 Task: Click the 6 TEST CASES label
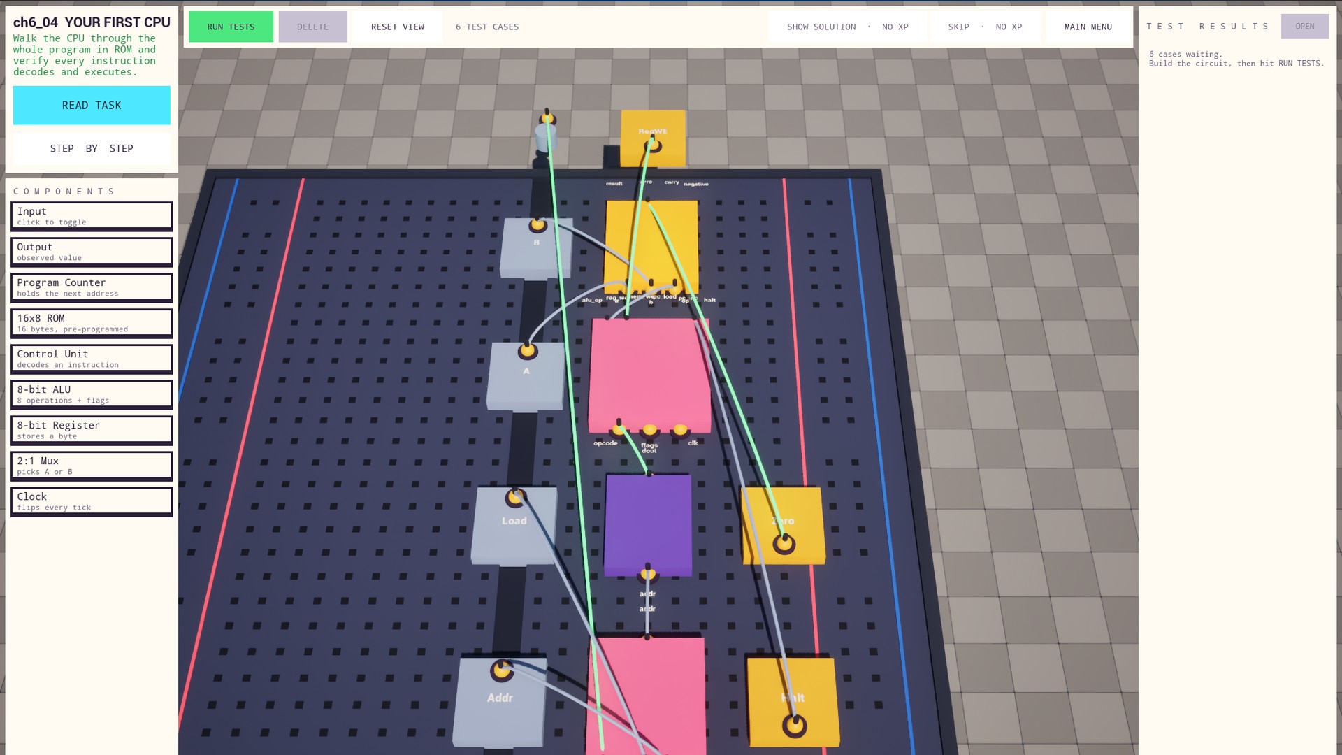point(487,27)
